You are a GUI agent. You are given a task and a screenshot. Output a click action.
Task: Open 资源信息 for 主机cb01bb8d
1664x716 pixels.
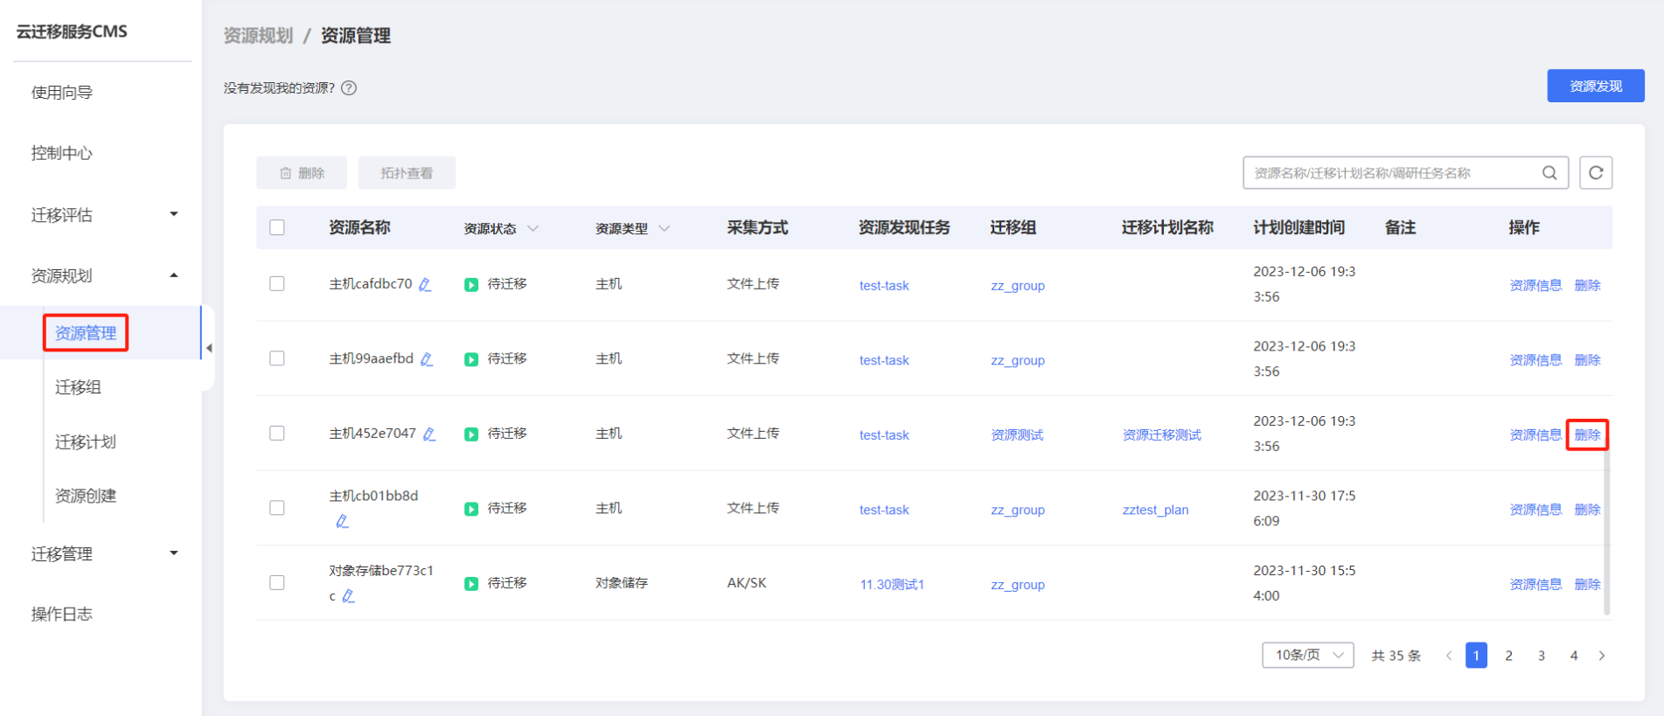pos(1535,510)
